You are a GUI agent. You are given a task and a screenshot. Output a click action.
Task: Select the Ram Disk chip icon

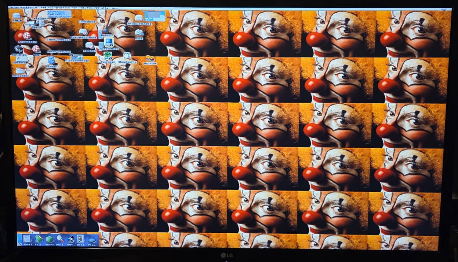click(19, 49)
